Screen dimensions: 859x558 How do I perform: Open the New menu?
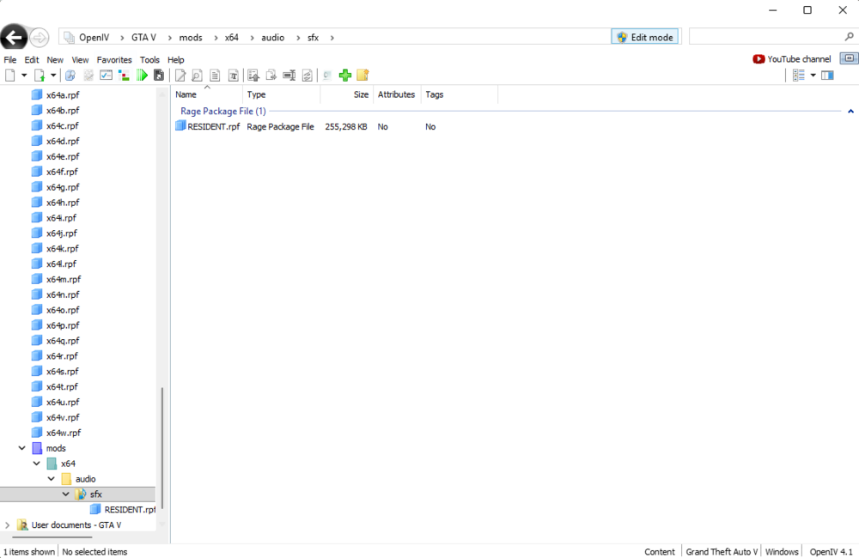(55, 60)
